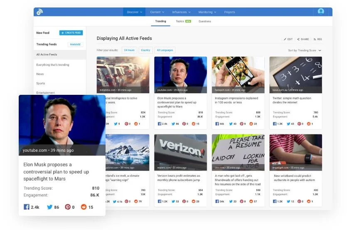347x230 pixels.
Task: Open Instagram impressions explained article title
Action: [x=236, y=100]
